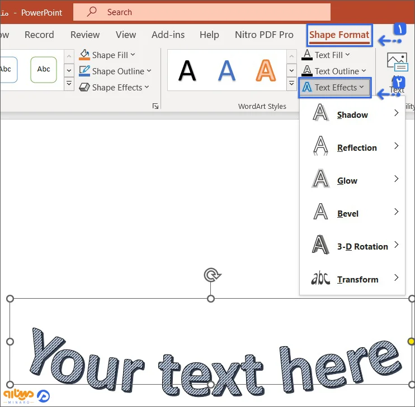Open the Text Outline dropdown arrow
The image size is (415, 407).
pyautogui.click(x=364, y=71)
